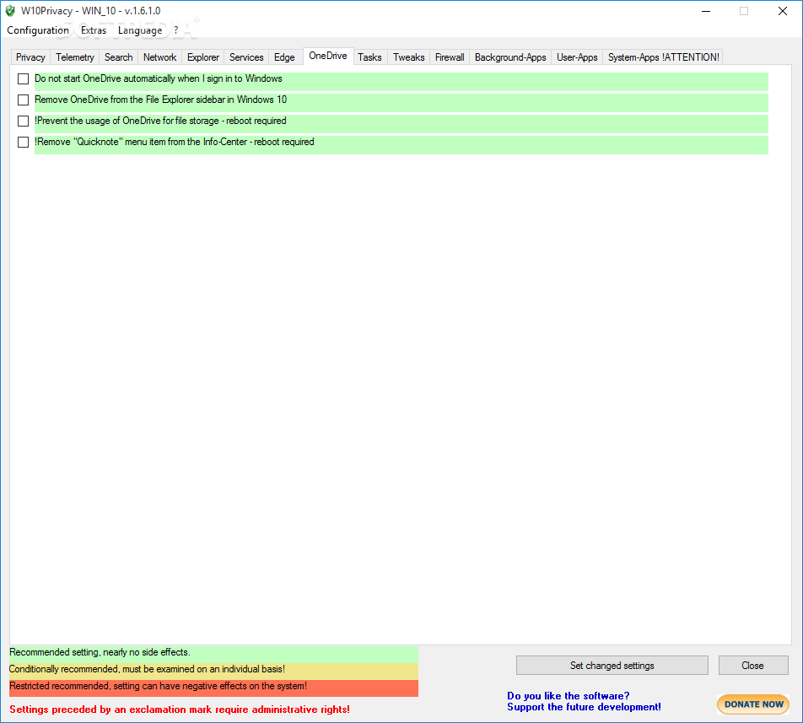Click the '!Remove Quicknote menu item' label text
This screenshot has width=803, height=723.
point(174,142)
